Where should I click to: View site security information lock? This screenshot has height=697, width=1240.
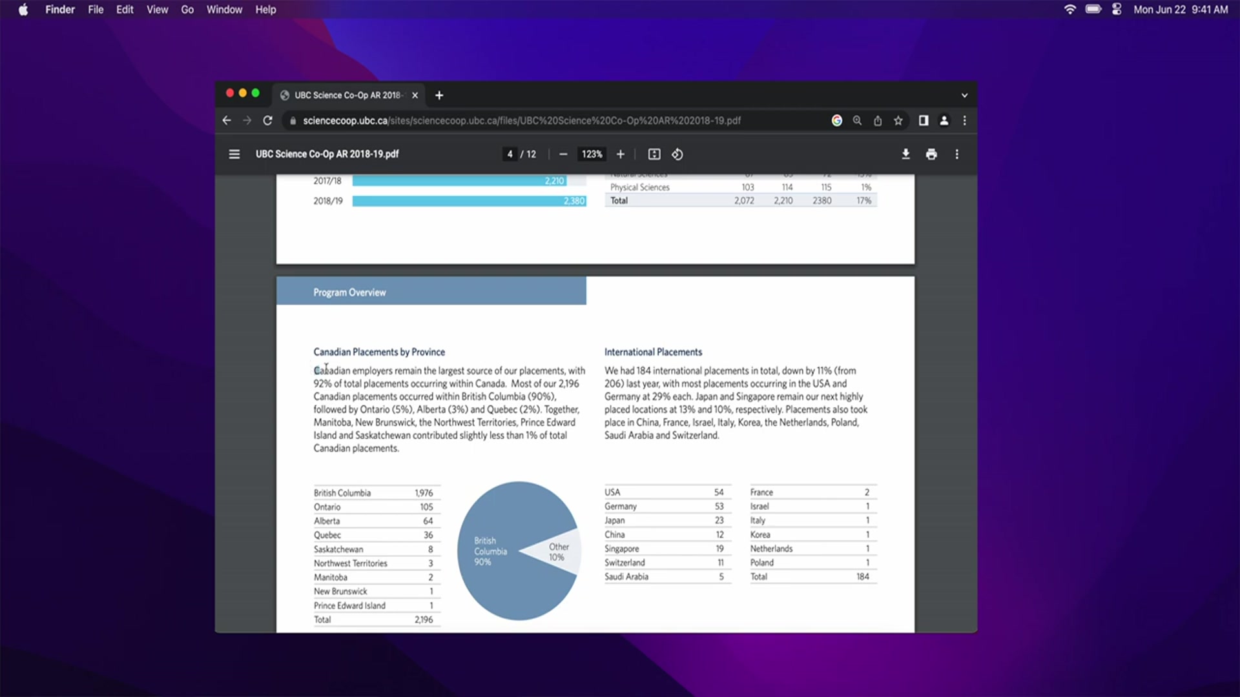point(293,121)
